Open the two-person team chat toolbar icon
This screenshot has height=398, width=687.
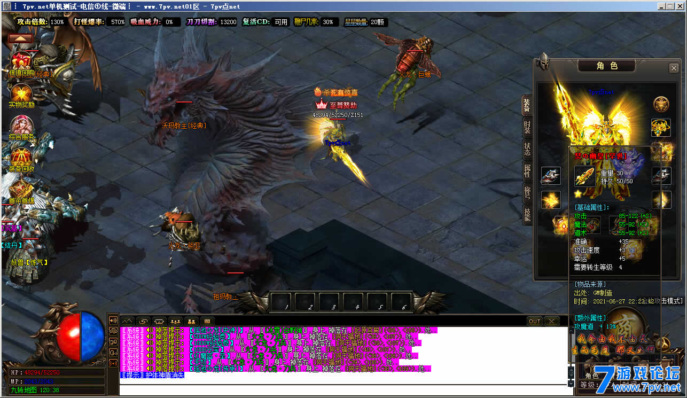click(191, 321)
